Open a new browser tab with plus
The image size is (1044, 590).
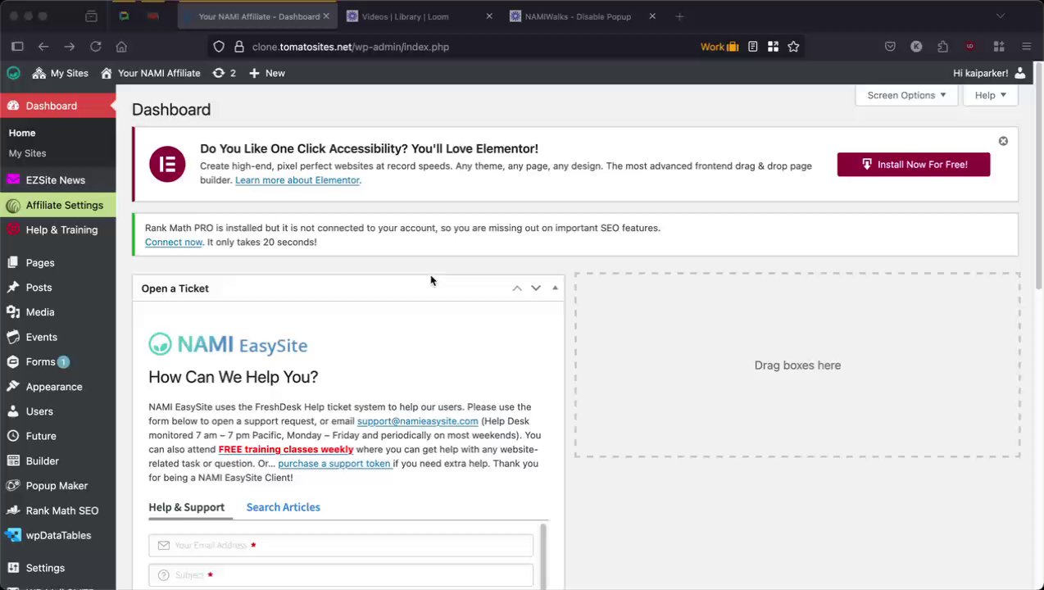tap(679, 16)
